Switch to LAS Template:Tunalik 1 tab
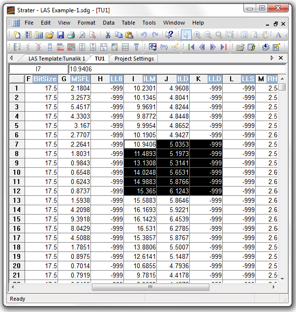The width and height of the screenshot is (296, 312). tap(57, 59)
